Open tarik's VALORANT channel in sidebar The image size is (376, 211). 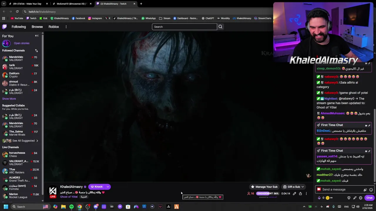coord(21,67)
